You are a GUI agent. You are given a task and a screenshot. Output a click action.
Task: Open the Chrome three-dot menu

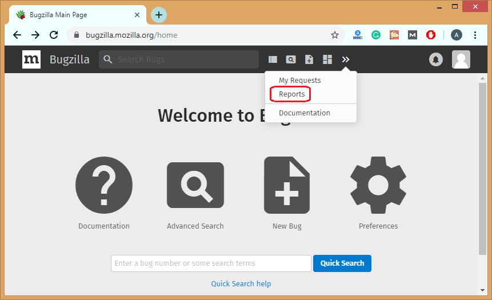[475, 35]
